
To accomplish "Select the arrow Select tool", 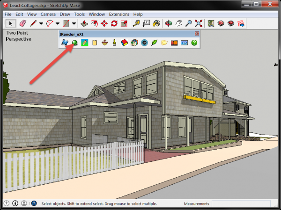I will coord(9,23).
